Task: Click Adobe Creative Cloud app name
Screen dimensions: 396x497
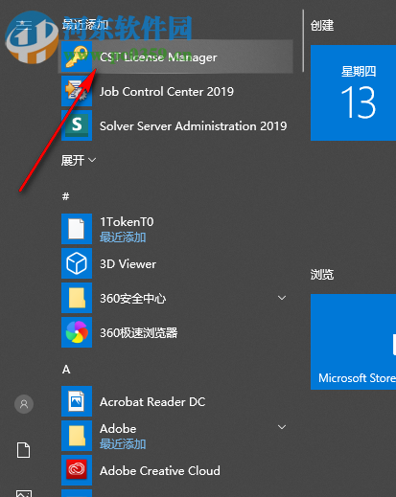Action: [x=160, y=471]
